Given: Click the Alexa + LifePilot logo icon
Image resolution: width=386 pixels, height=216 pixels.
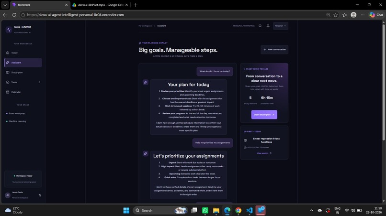Looking at the screenshot, I should (x=9, y=30).
